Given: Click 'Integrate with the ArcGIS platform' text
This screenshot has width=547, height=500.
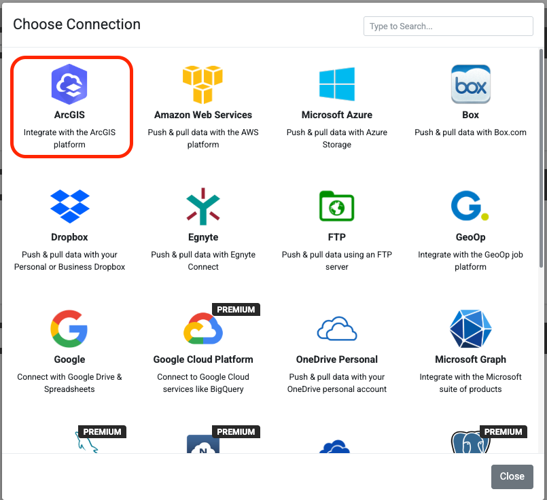Looking at the screenshot, I should [x=69, y=139].
